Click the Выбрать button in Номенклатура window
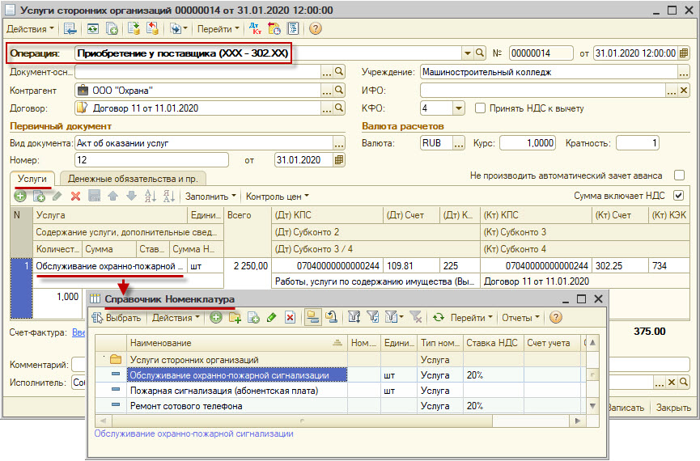This screenshot has width=700, height=461. 117,318
